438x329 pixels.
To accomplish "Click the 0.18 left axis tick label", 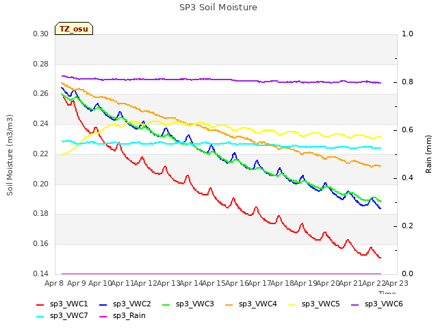I will [41, 213].
